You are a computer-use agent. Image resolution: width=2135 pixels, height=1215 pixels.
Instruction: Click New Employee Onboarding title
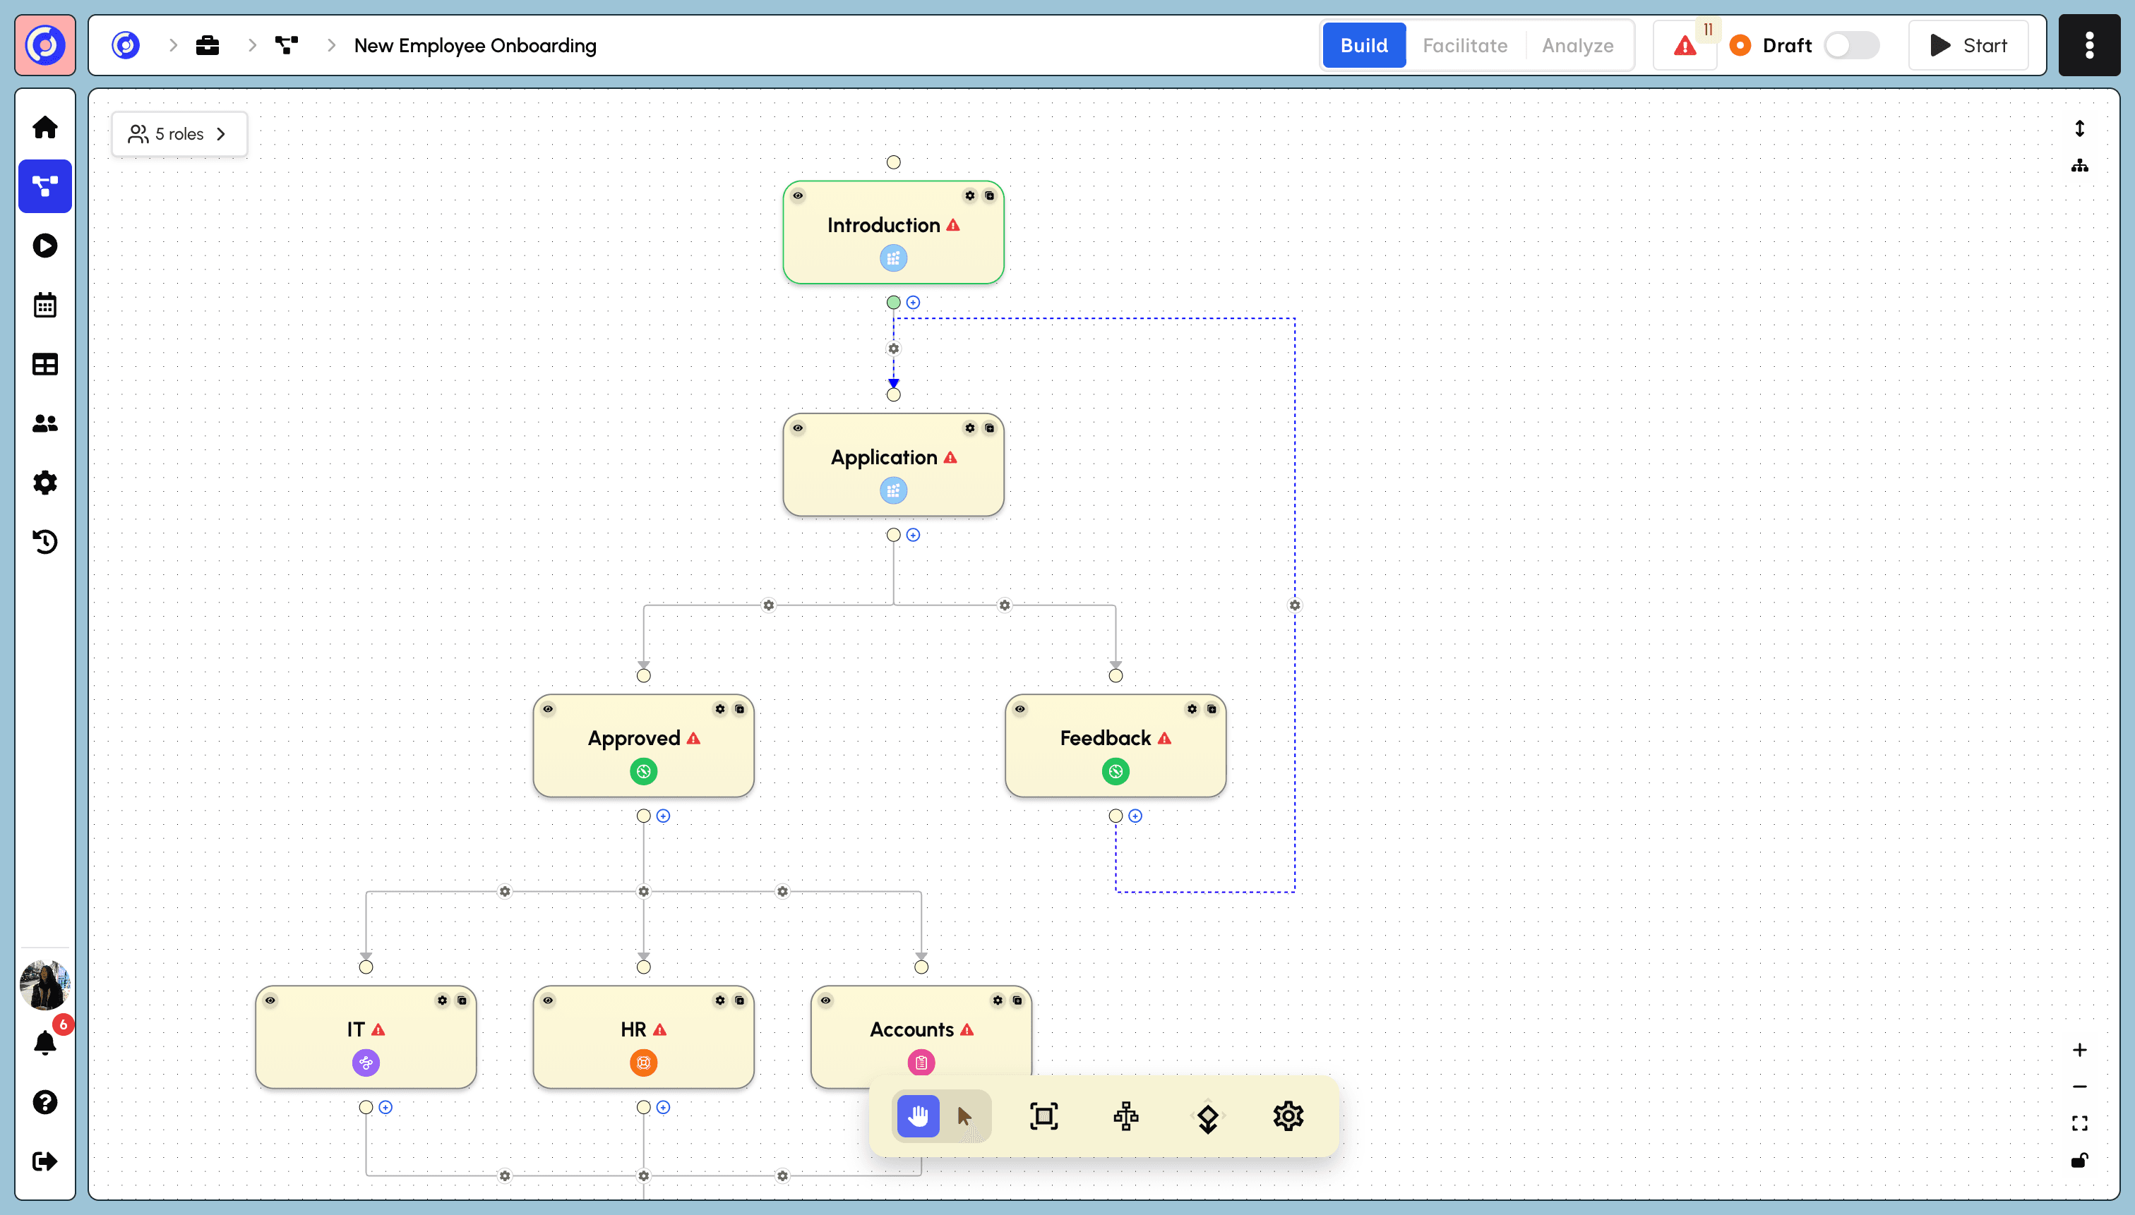coord(475,45)
